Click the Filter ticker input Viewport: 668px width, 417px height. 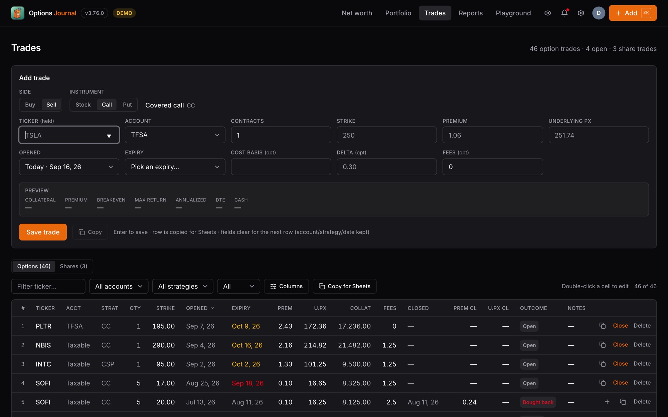(x=48, y=286)
